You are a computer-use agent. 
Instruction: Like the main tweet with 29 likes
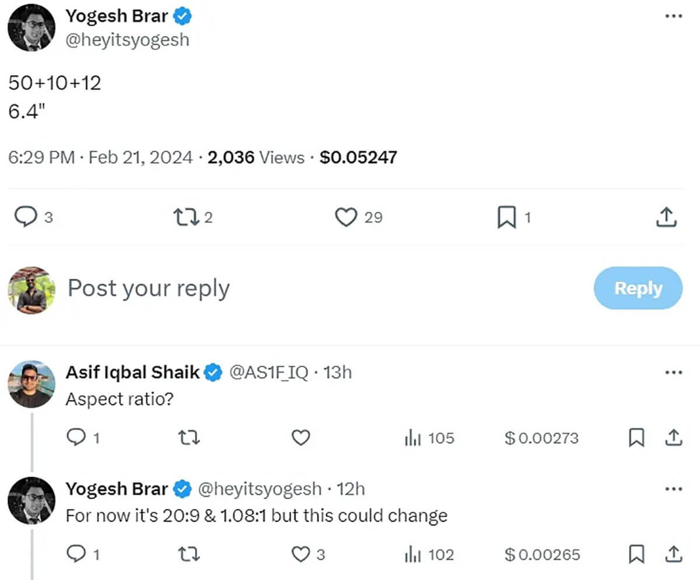pos(346,217)
